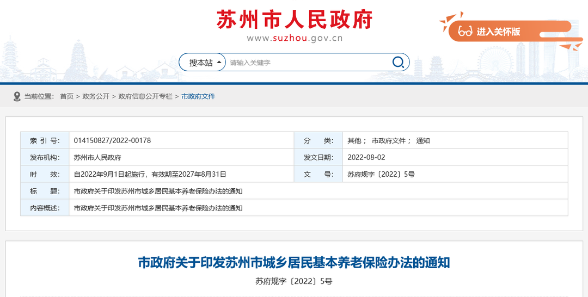
Task: Click the 内容概述 row summary text
Action: (158, 208)
